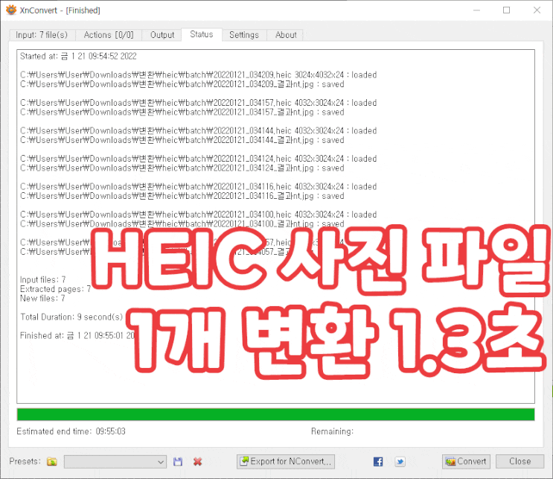Open the Twitter share icon
This screenshot has height=479, width=553.
point(400,461)
